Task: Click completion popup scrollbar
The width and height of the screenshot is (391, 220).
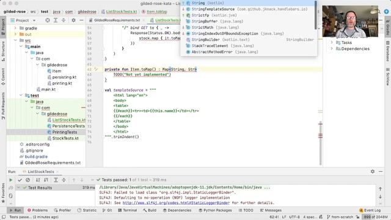Action: [315, 15]
